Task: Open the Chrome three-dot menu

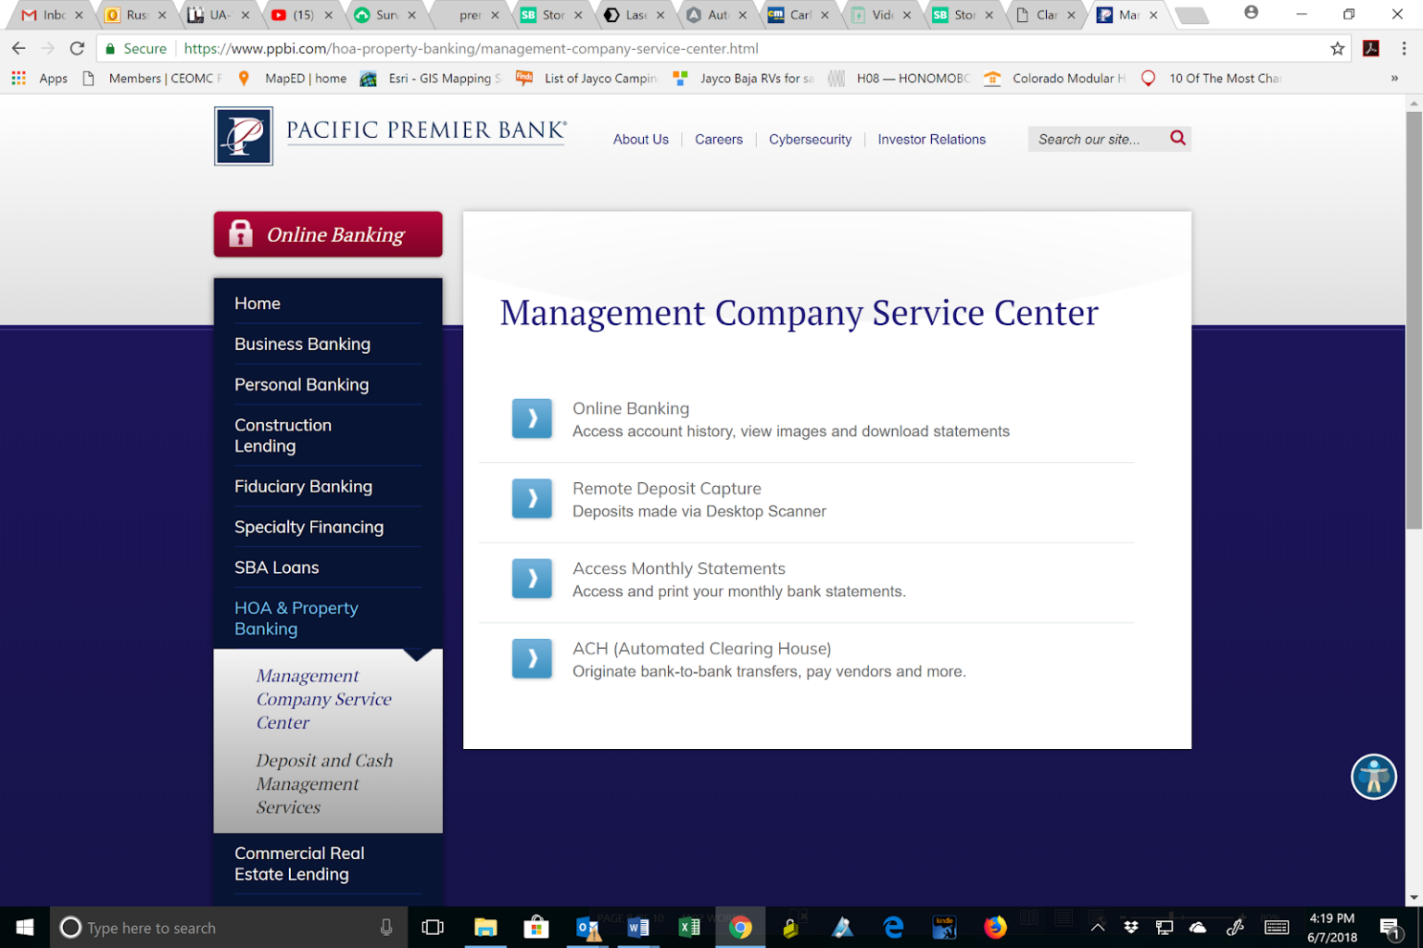Action: [x=1404, y=48]
